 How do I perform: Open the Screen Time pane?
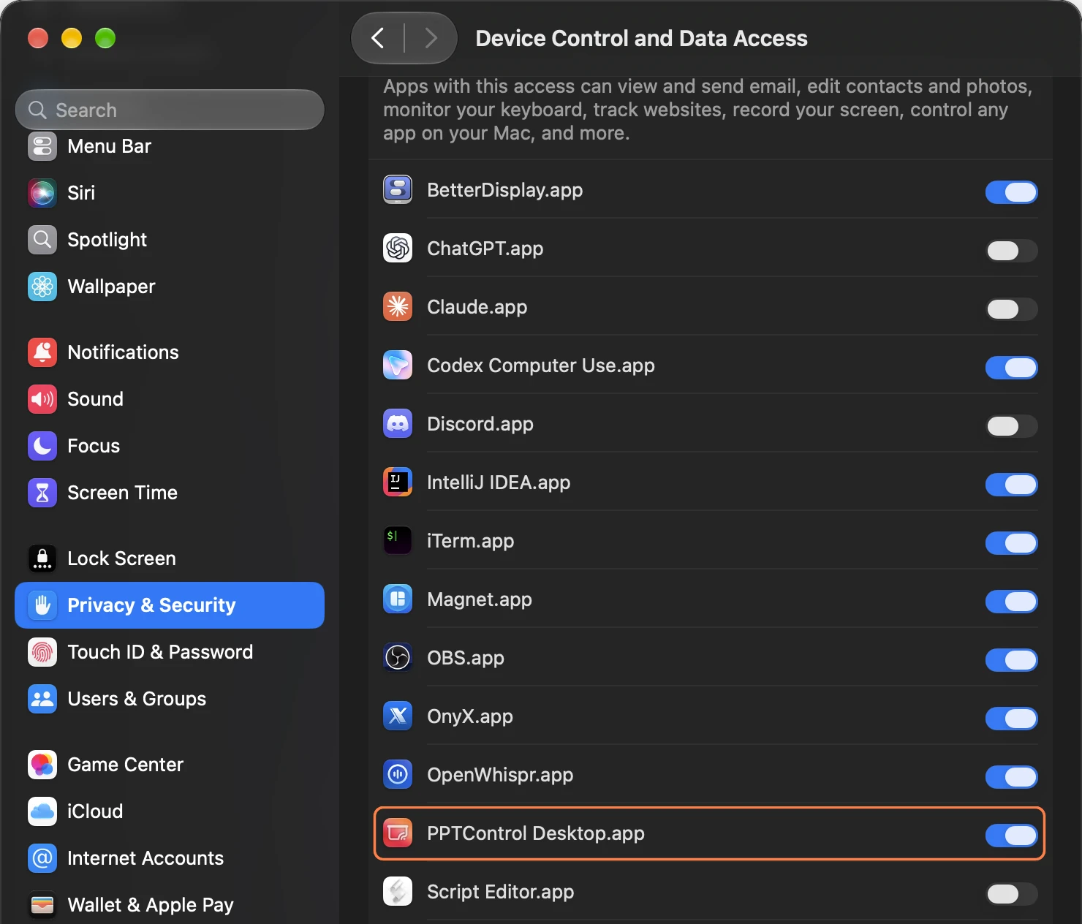pos(170,493)
